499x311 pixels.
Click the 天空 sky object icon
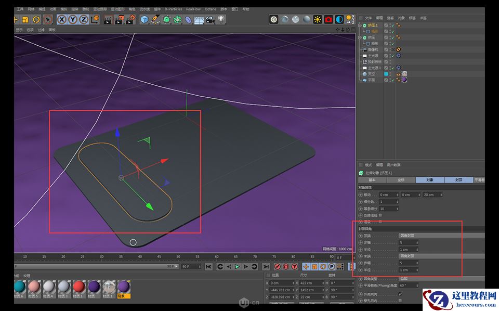(364, 73)
